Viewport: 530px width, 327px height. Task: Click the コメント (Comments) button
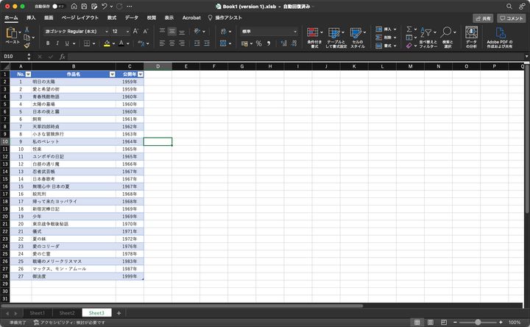pos(511,18)
